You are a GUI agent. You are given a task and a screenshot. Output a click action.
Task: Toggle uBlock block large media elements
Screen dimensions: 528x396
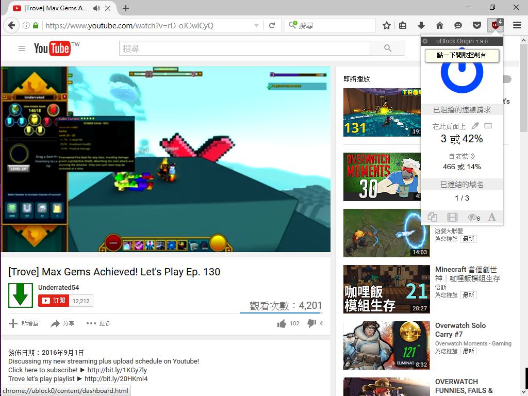tap(452, 217)
